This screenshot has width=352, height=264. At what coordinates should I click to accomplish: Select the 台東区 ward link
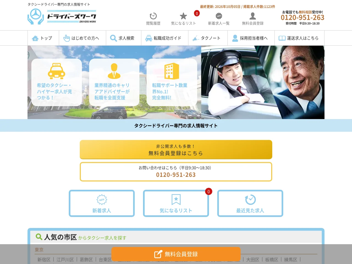pyautogui.click(x=105, y=260)
